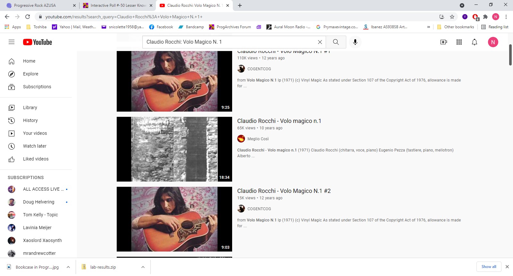Click the install app icon in address bar
Viewport: 513px width, 276px height.
coord(442,17)
